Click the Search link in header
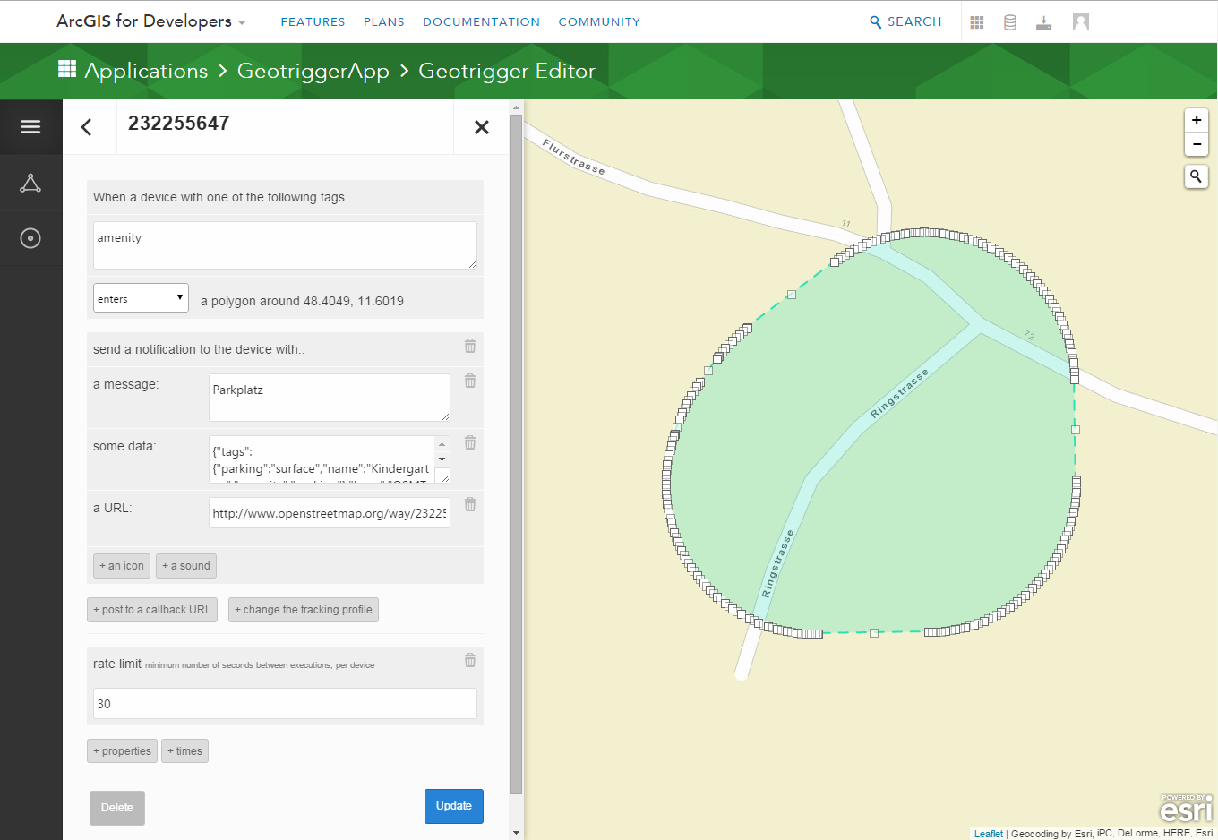 point(905,21)
